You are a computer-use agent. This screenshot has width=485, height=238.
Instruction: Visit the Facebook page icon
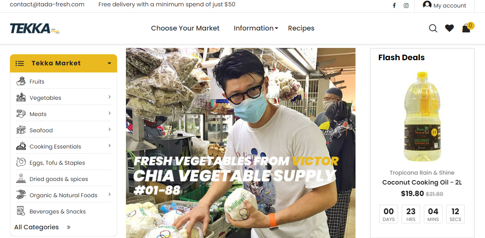(394, 6)
